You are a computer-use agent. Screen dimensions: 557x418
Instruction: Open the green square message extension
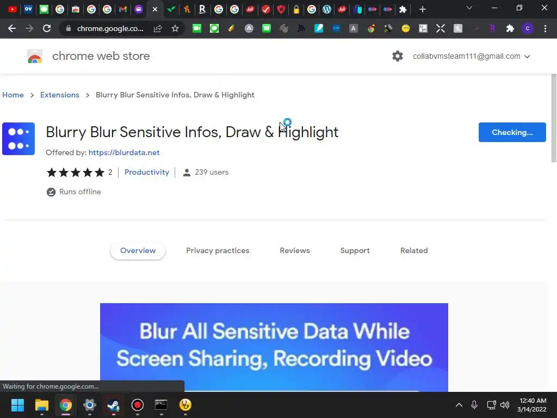click(x=267, y=28)
